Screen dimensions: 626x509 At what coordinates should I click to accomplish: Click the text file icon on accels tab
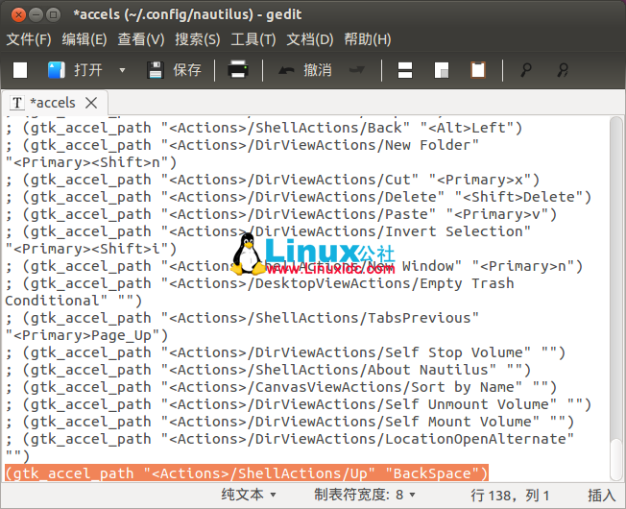tap(16, 103)
